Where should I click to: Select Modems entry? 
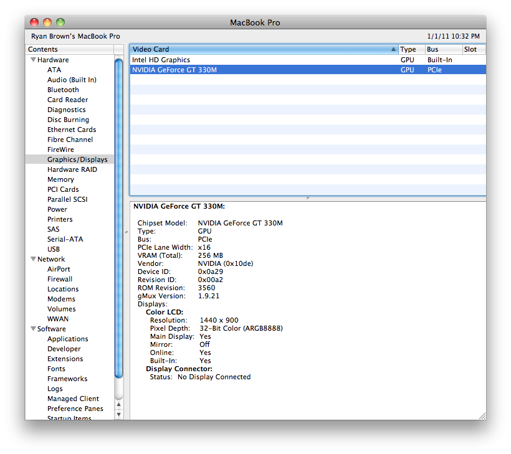click(61, 300)
